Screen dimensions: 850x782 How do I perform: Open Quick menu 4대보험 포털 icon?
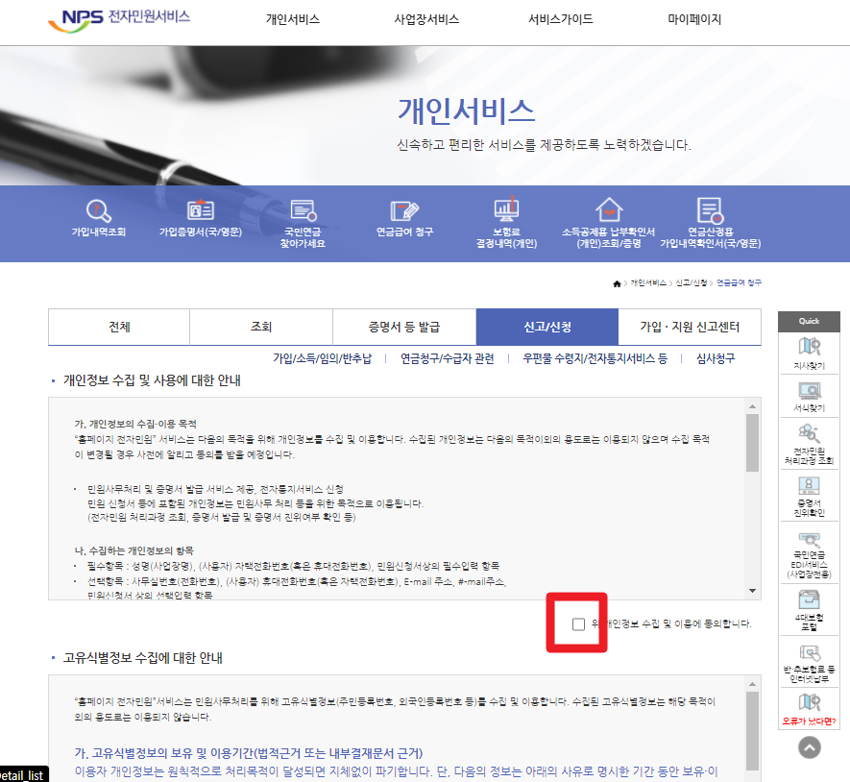pyautogui.click(x=809, y=600)
